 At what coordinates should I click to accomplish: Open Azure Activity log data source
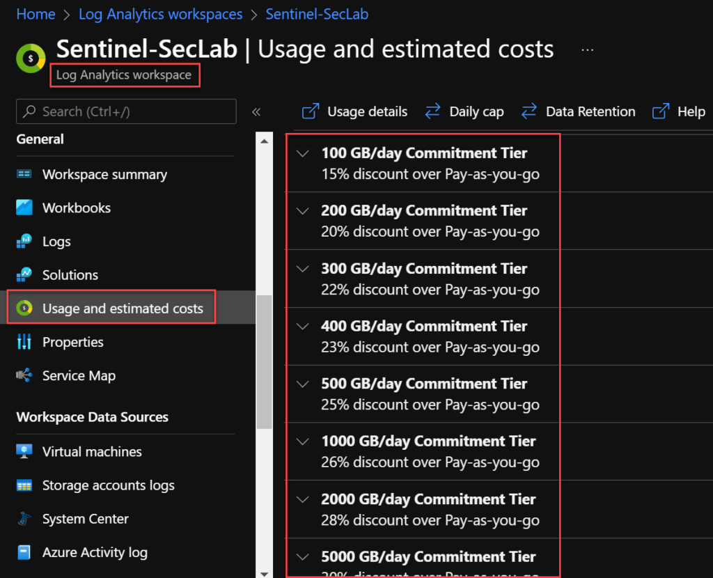tap(95, 552)
